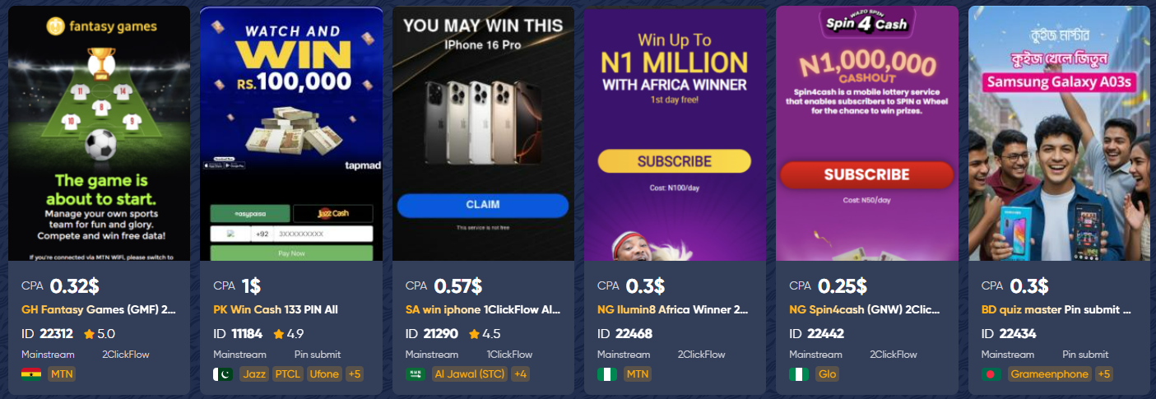Click the Saudi Arabia flag icon

coord(416,374)
